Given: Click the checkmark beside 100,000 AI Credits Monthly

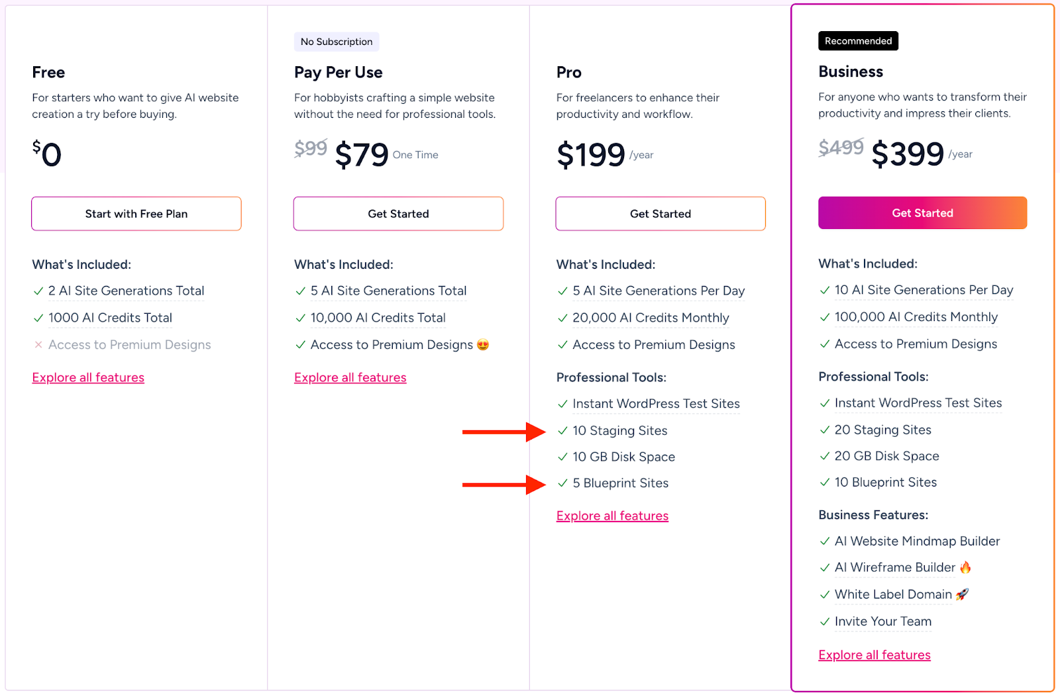Looking at the screenshot, I should [825, 317].
